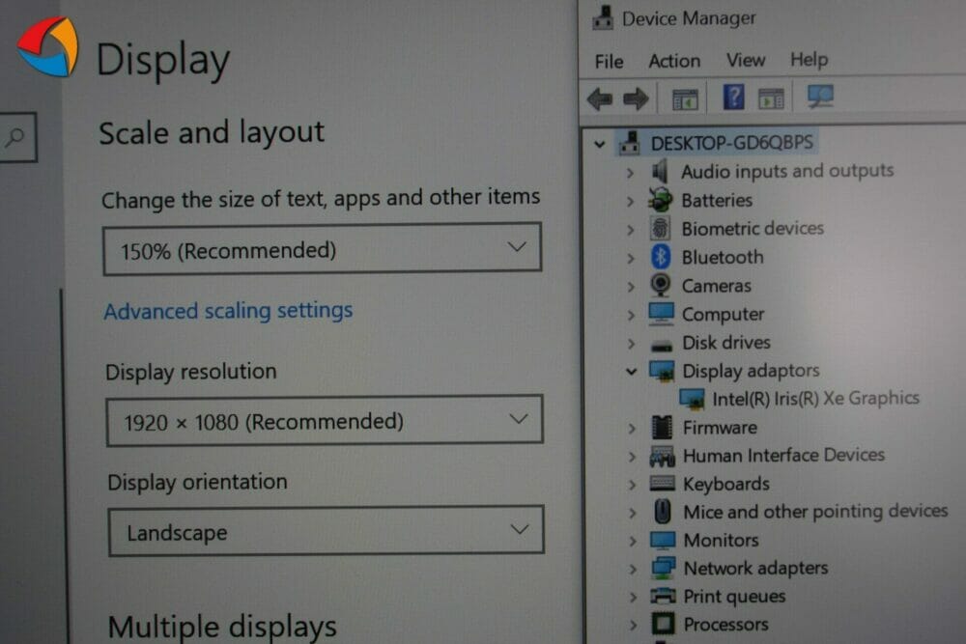Viewport: 966px width, 644px height.
Task: Collapse the Display adaptors node
Action: click(631, 372)
